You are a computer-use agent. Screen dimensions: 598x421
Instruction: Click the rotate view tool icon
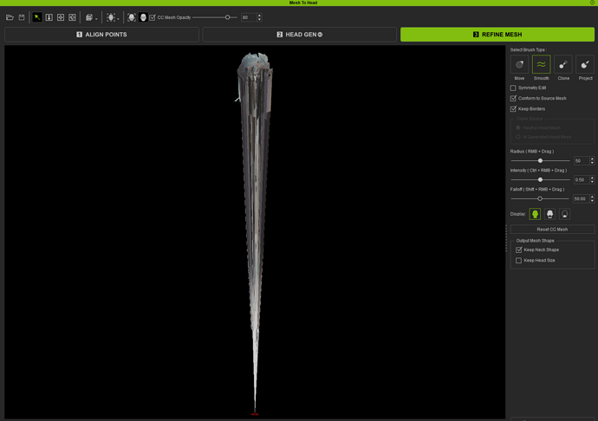72,17
